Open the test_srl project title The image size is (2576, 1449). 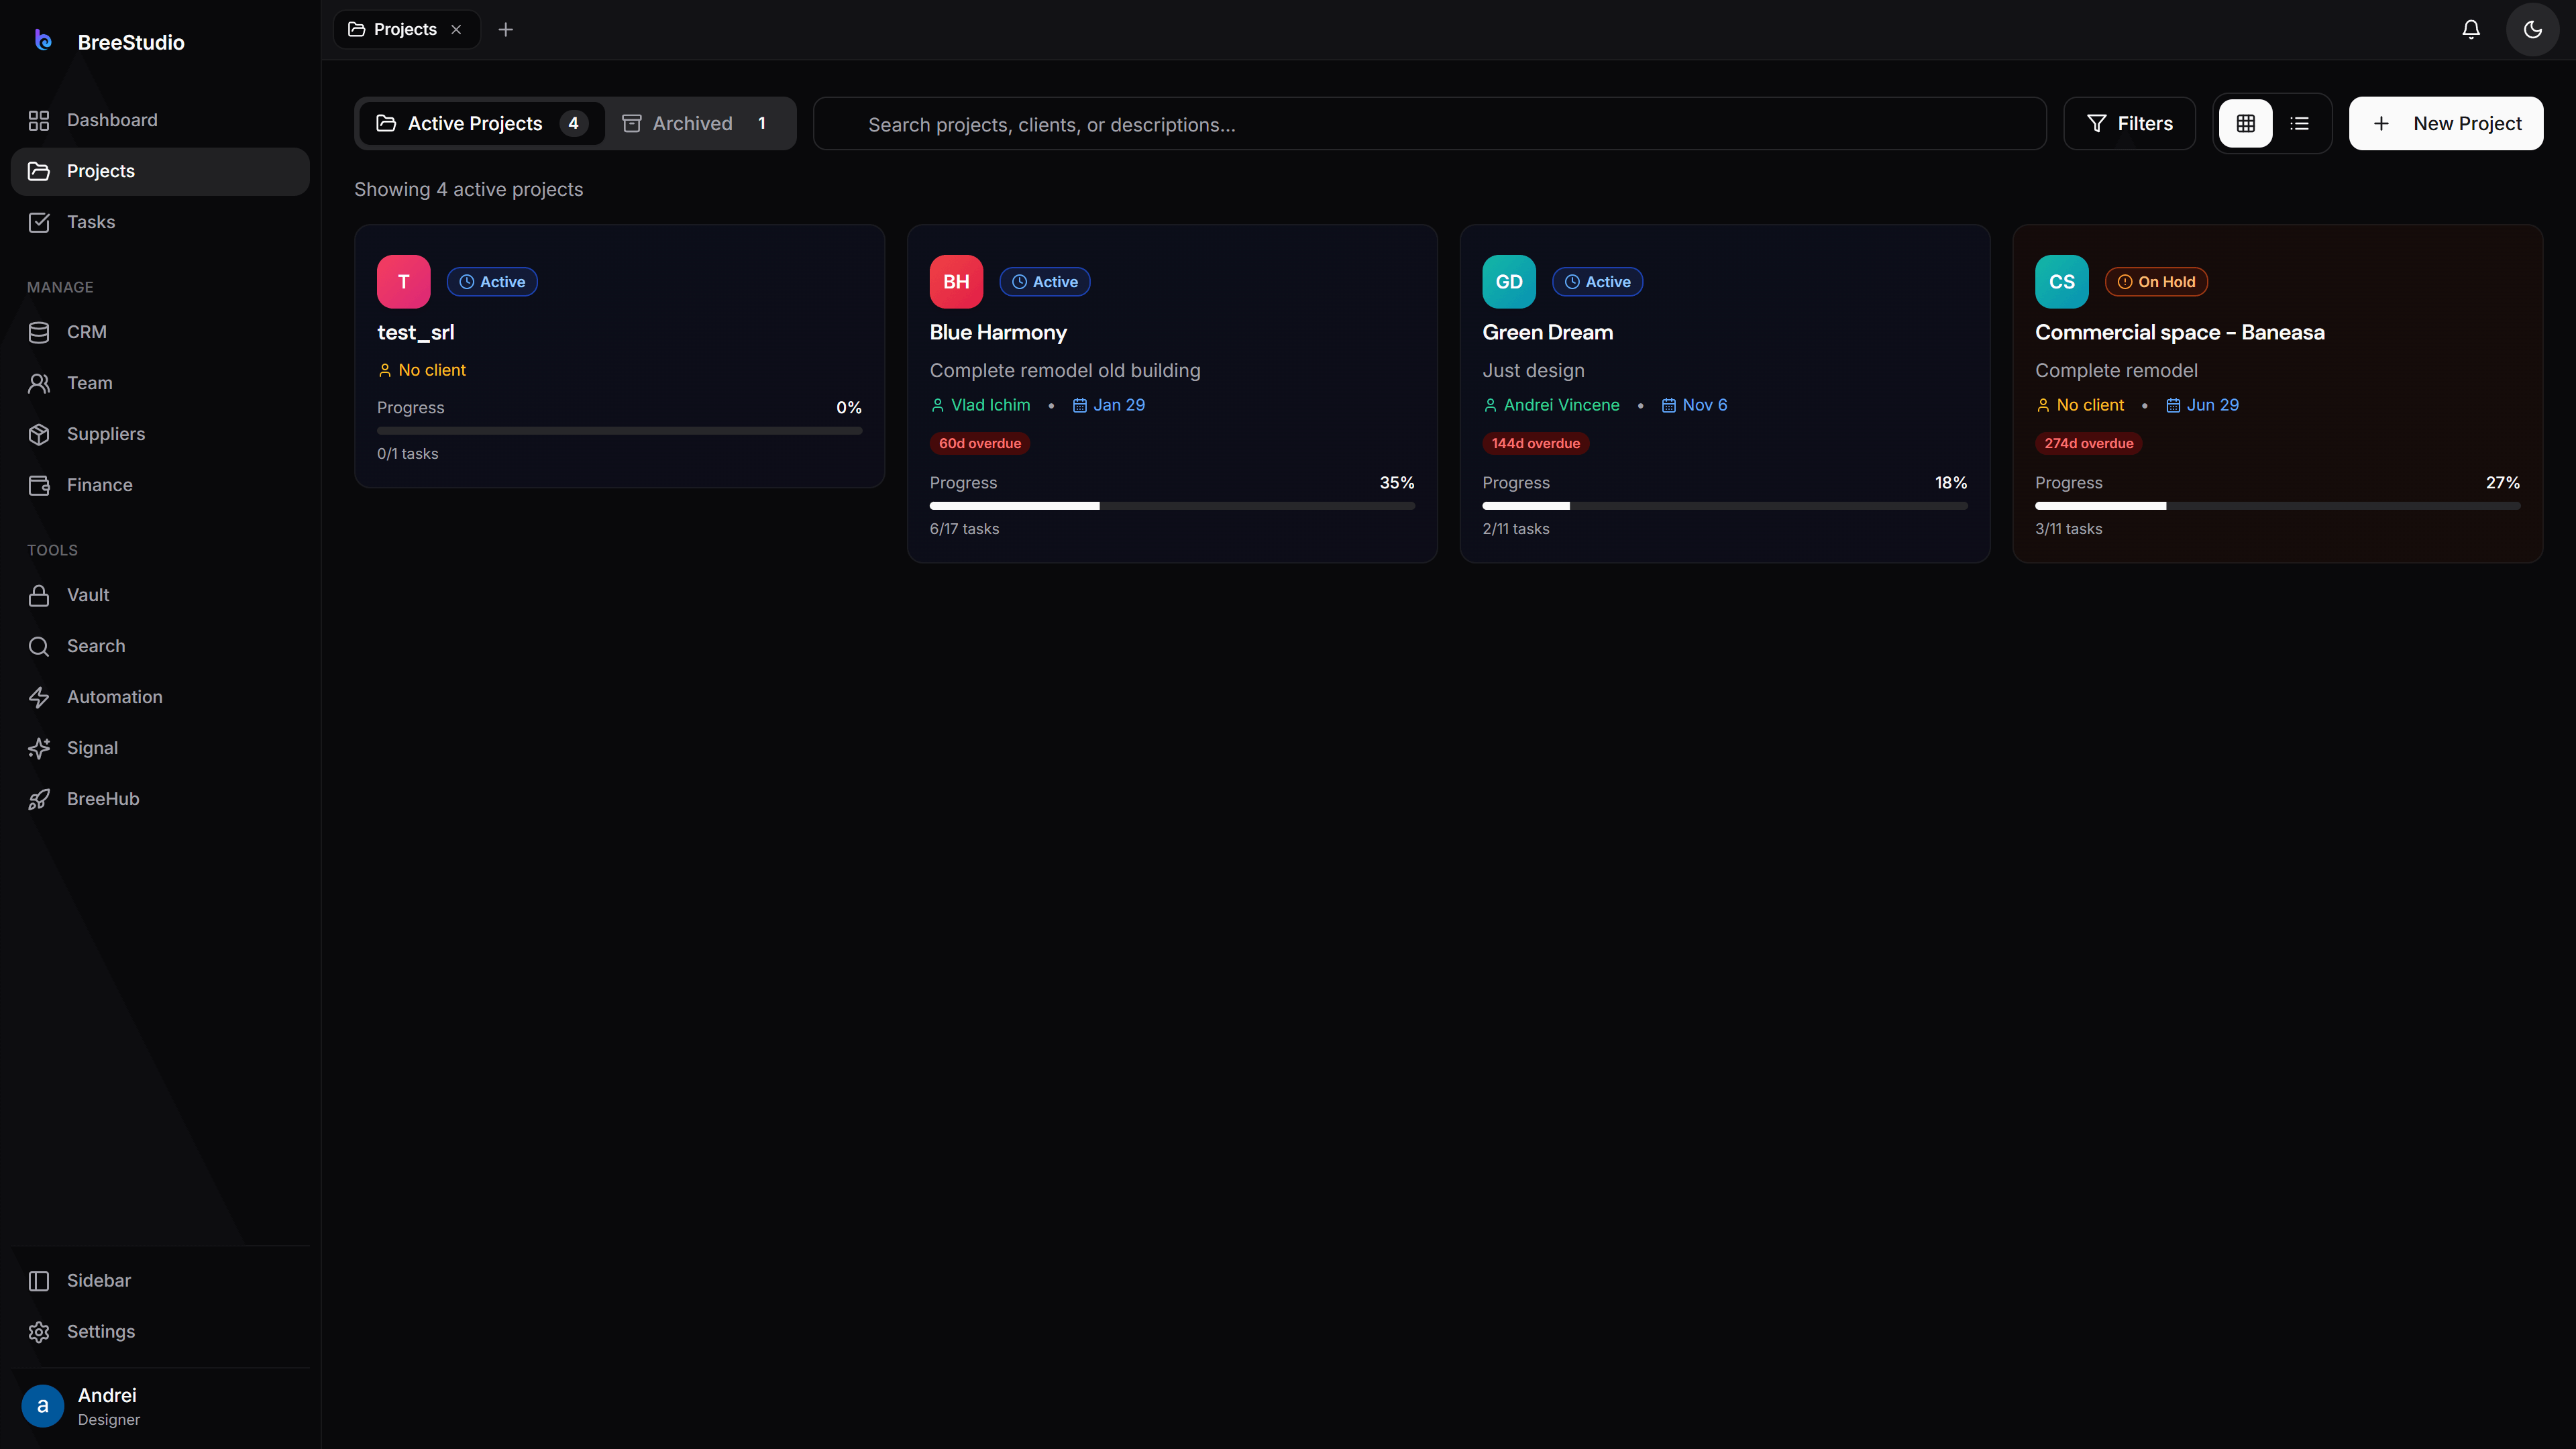[416, 332]
